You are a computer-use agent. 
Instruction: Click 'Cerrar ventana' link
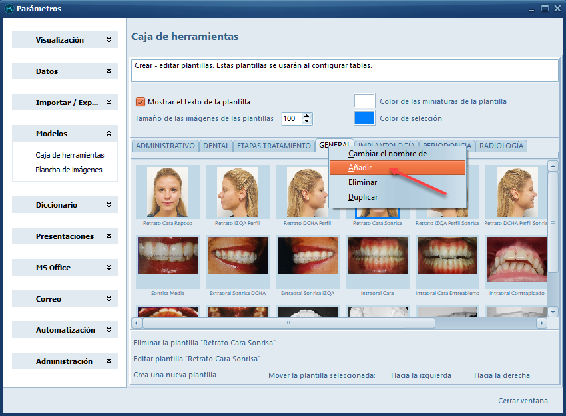523,401
